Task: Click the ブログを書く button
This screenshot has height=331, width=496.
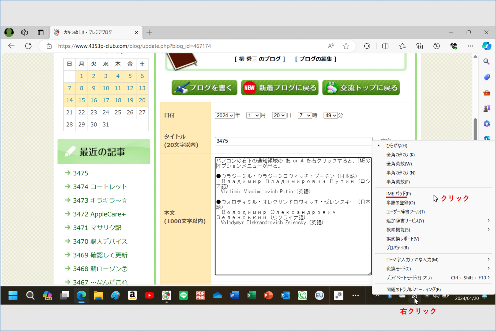Action: (x=204, y=88)
